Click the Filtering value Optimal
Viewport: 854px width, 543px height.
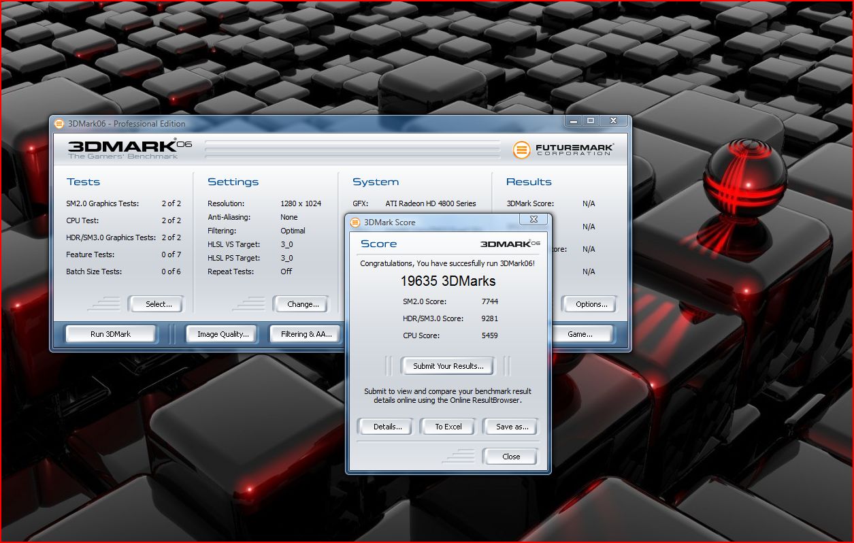(293, 231)
